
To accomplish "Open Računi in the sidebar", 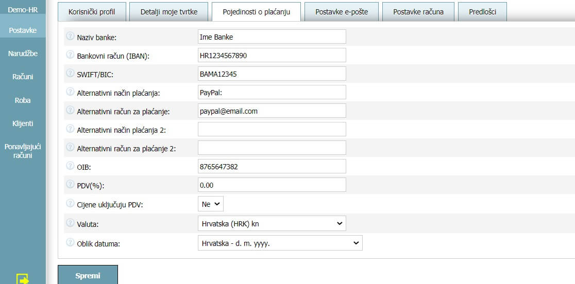I will tap(23, 77).
